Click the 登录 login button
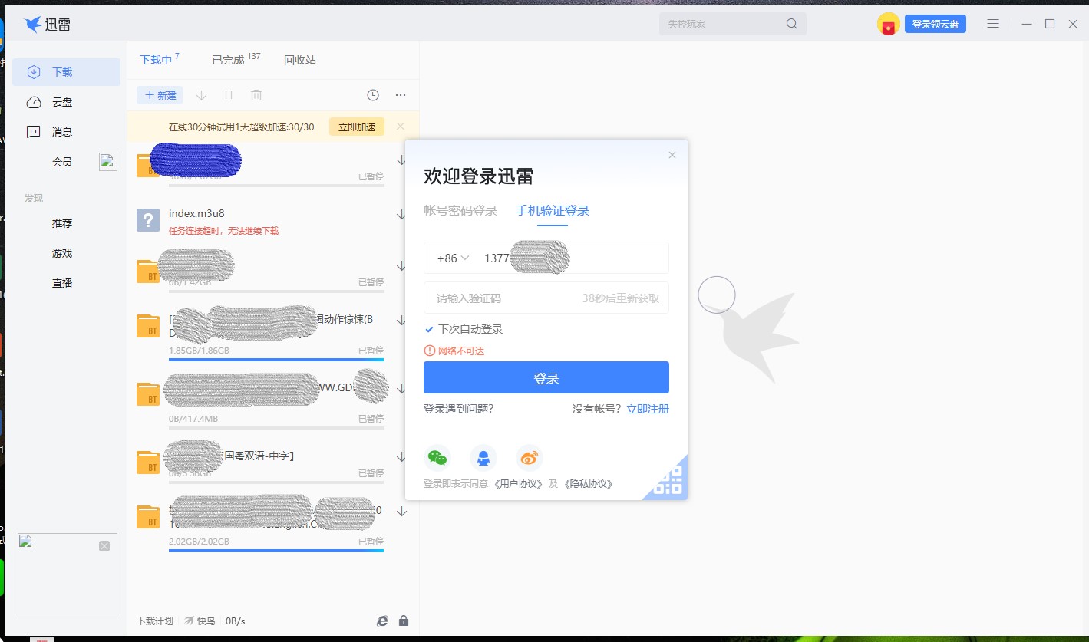This screenshot has width=1089, height=642. pos(546,377)
